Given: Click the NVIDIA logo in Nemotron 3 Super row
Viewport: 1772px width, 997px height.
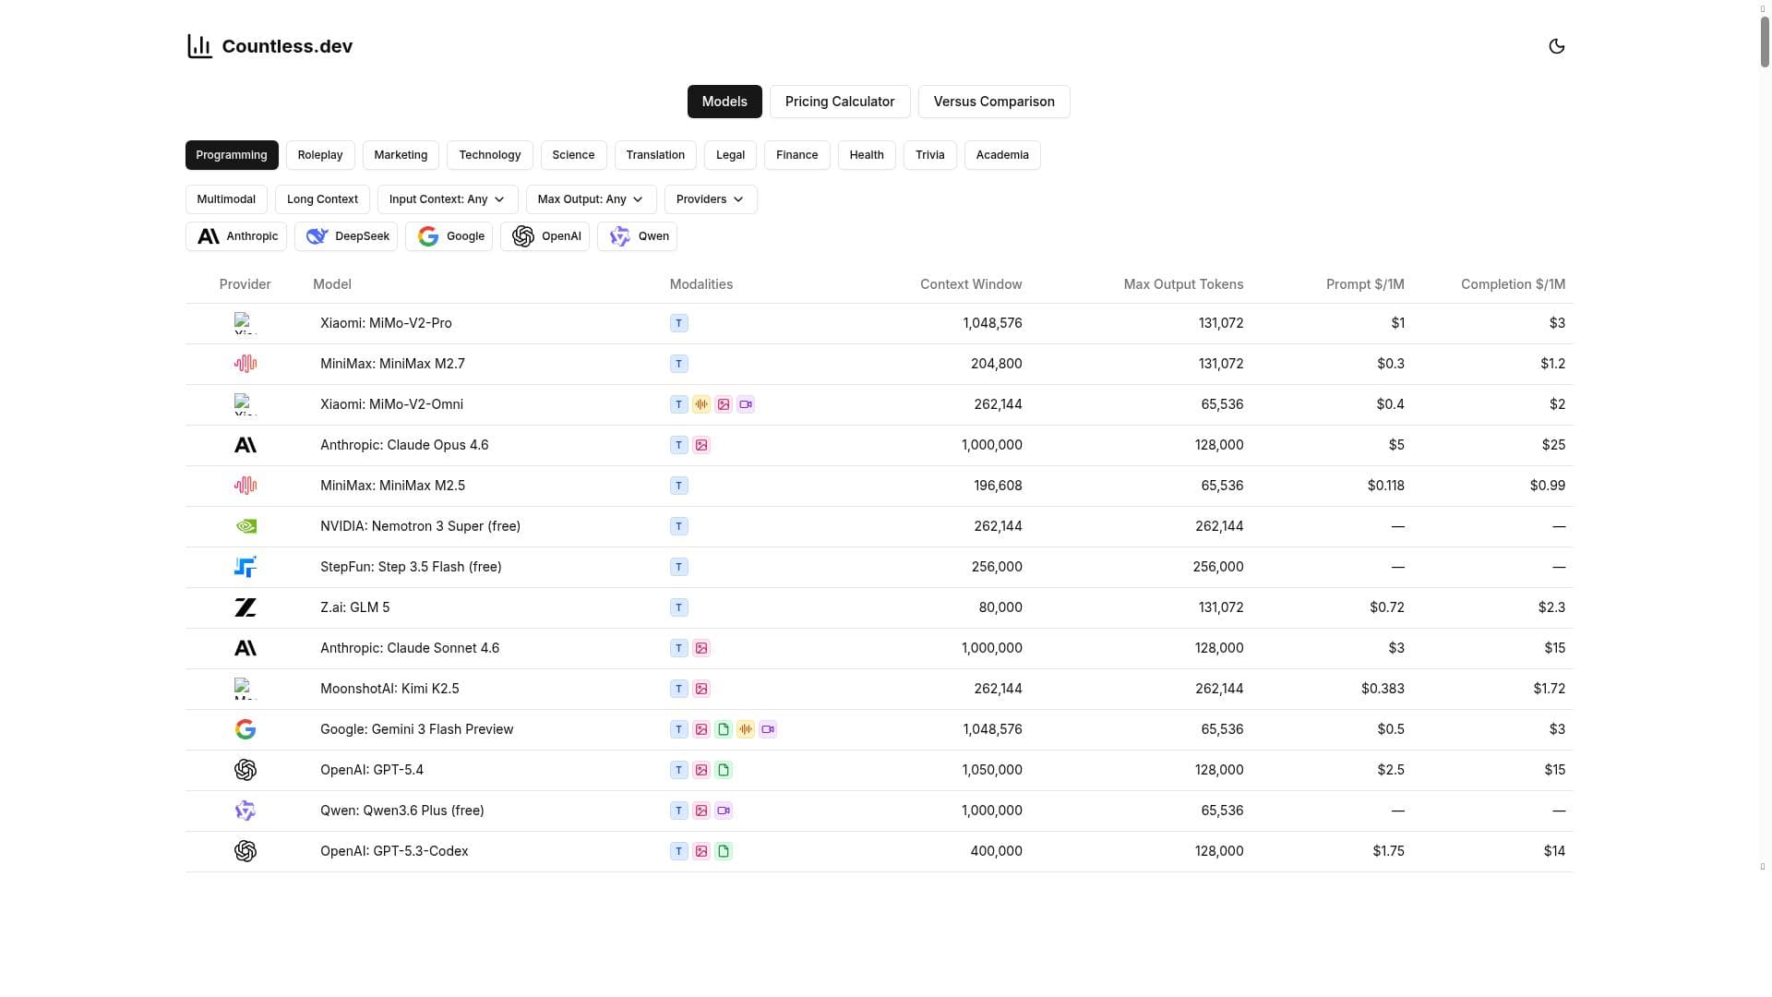Looking at the screenshot, I should coord(245,526).
